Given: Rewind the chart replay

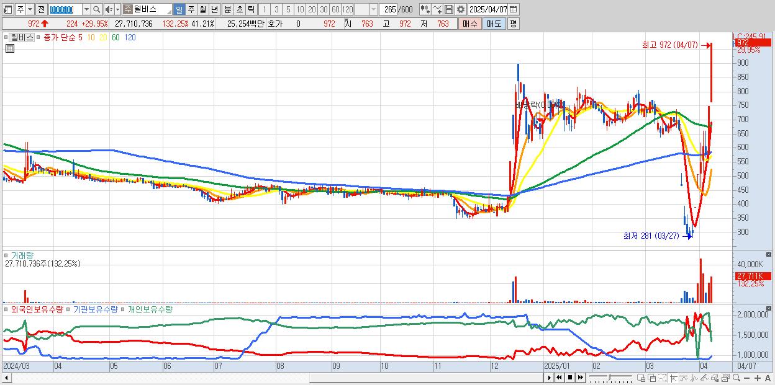Looking at the screenshot, I should click(x=559, y=378).
